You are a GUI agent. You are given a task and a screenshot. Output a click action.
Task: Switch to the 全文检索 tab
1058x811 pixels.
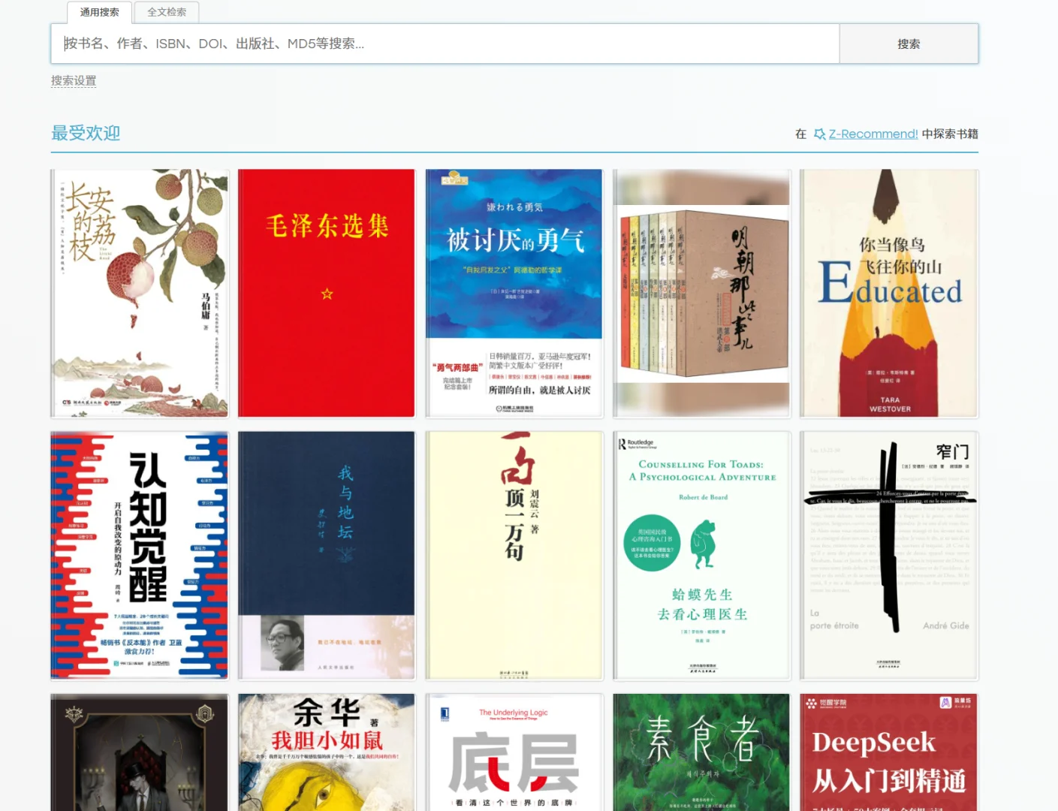[x=167, y=12]
